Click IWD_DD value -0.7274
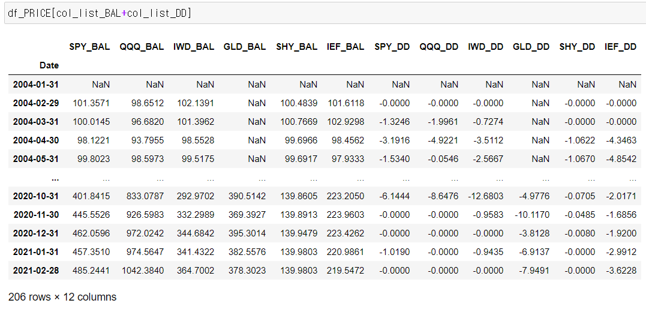Screen dimensions: 646x309 [490, 122]
